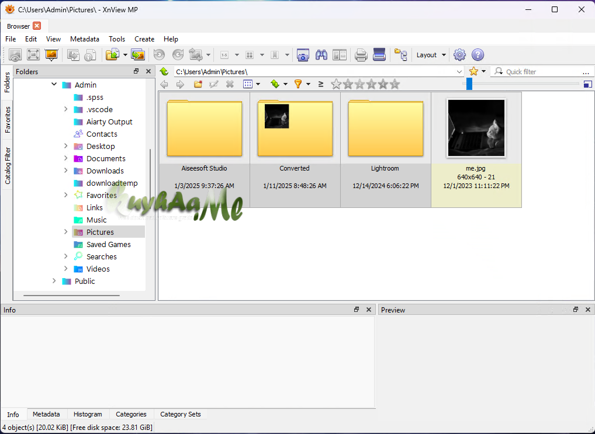Select Aiarty Output in the folder tree
The width and height of the screenshot is (595, 434).
[x=109, y=121]
